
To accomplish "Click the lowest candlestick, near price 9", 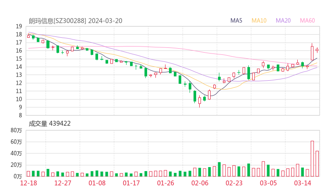I will (x=199, y=101).
